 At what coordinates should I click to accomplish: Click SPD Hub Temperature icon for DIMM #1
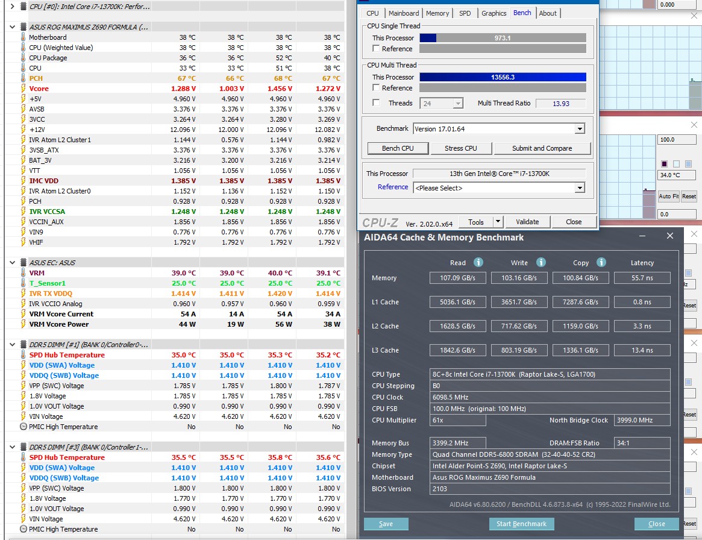(x=24, y=354)
